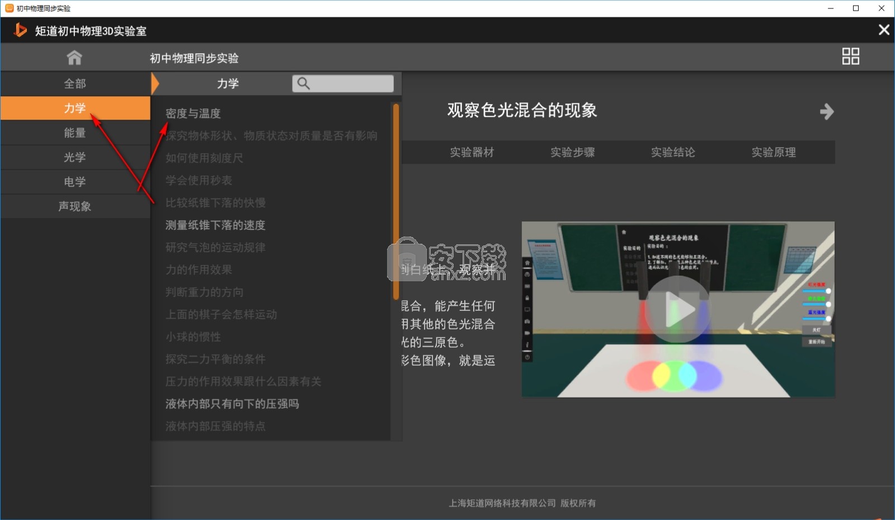Open experiment 测量纸锥下落的速度

(x=215, y=225)
